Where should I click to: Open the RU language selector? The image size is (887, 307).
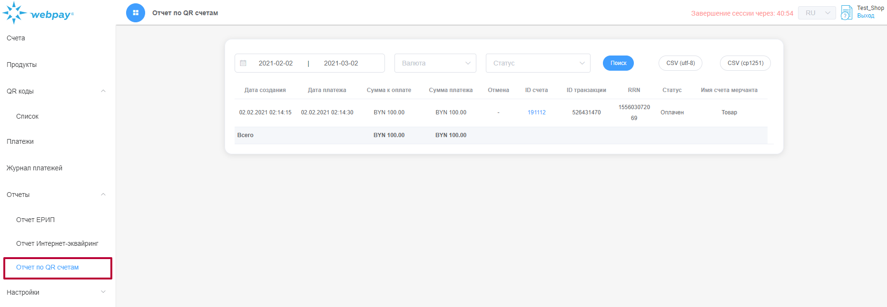817,13
